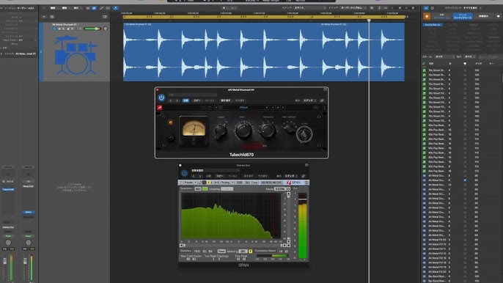Screen dimensions: 503x283
Task: Switch to the Instrument tab in Loop Browser
Action: tap(441, 16)
